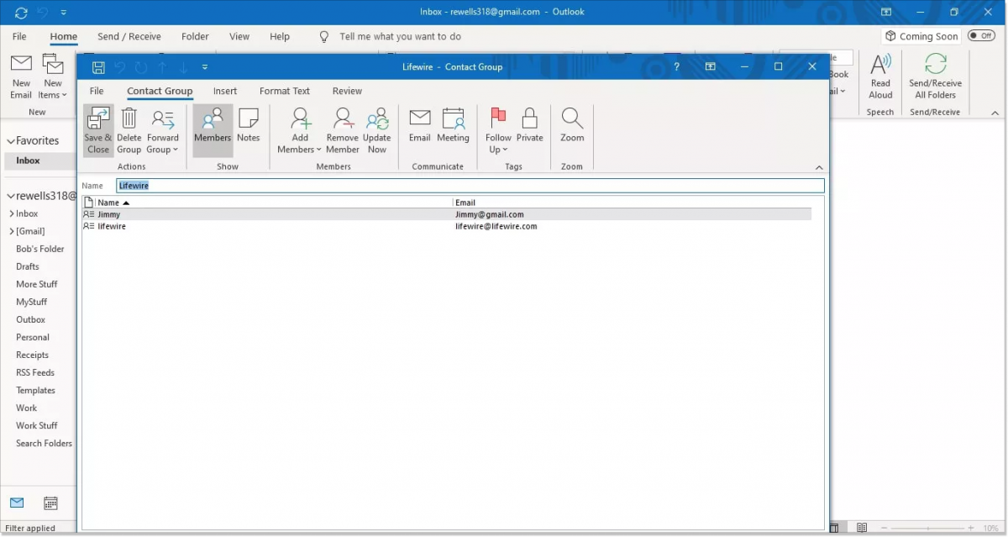Toggle the Coming Soon switch
Viewport: 1008px width, 537px height.
coord(981,36)
